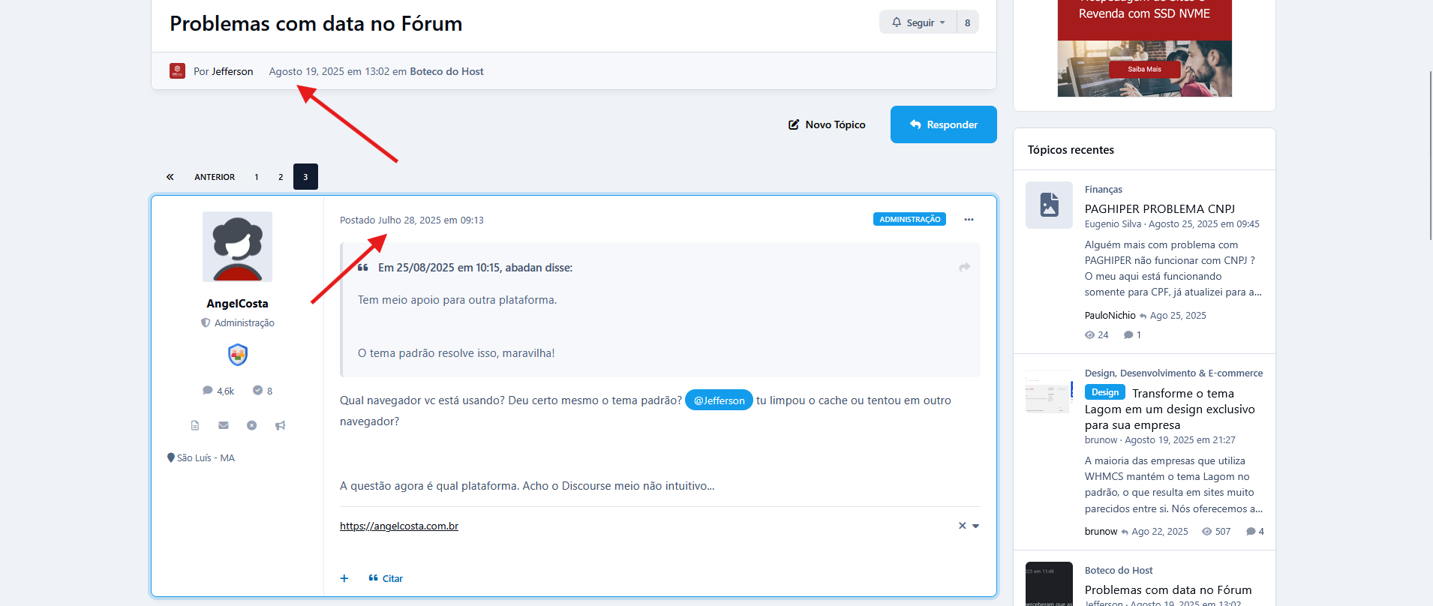This screenshot has width=1433, height=606.
Task: Jump to first page with double chevron
Action: (x=170, y=177)
